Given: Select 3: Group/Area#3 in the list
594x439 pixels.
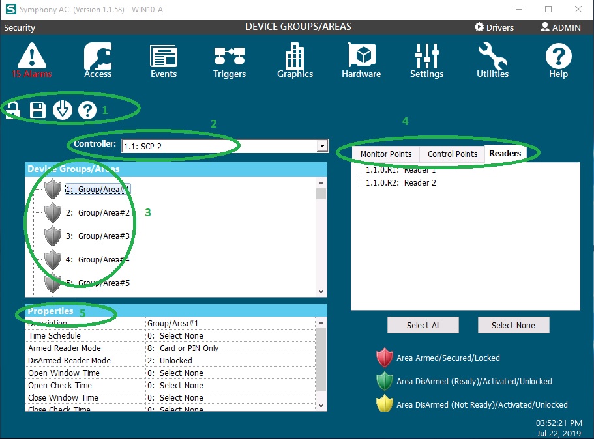Looking at the screenshot, I should pyautogui.click(x=97, y=236).
